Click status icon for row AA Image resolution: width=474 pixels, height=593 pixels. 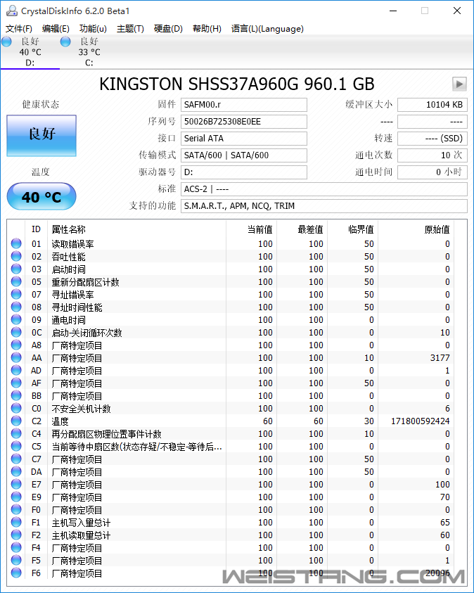(16, 358)
